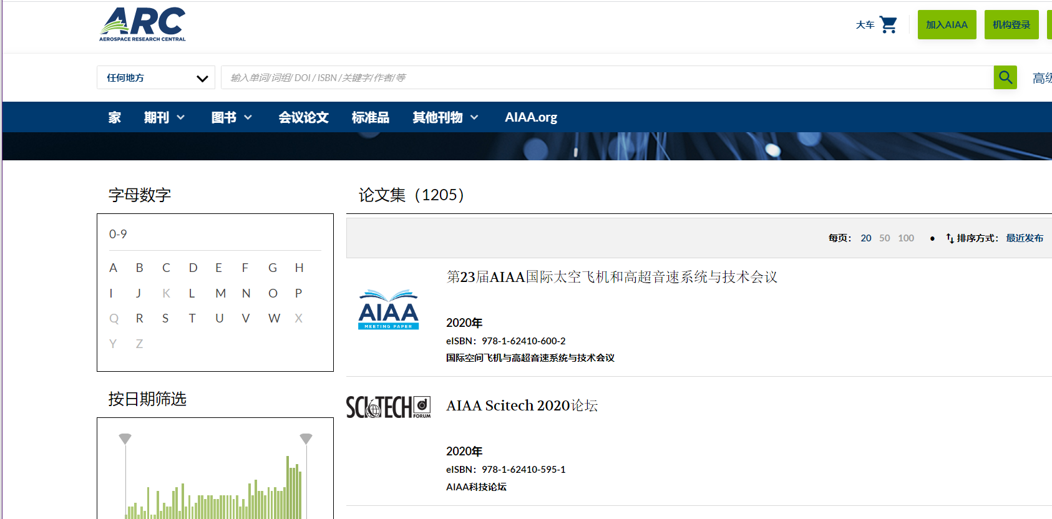Open the AIAA.org menu link
The width and height of the screenshot is (1052, 519).
531,117
